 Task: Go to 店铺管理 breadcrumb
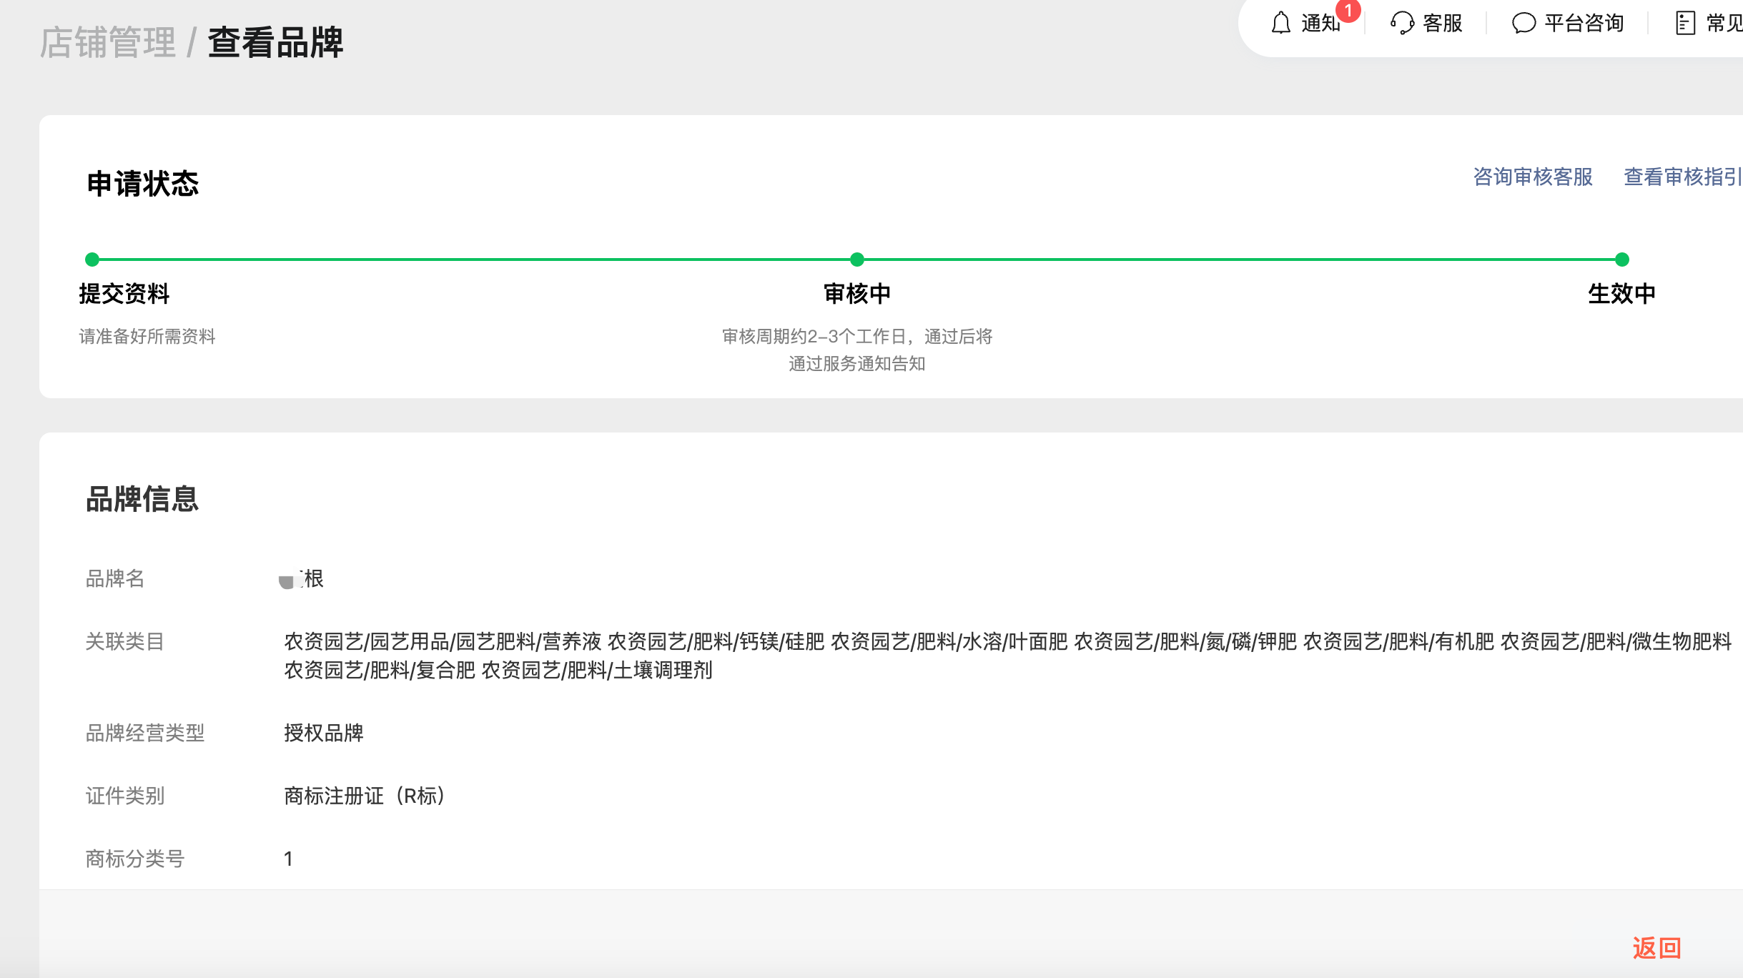point(108,42)
